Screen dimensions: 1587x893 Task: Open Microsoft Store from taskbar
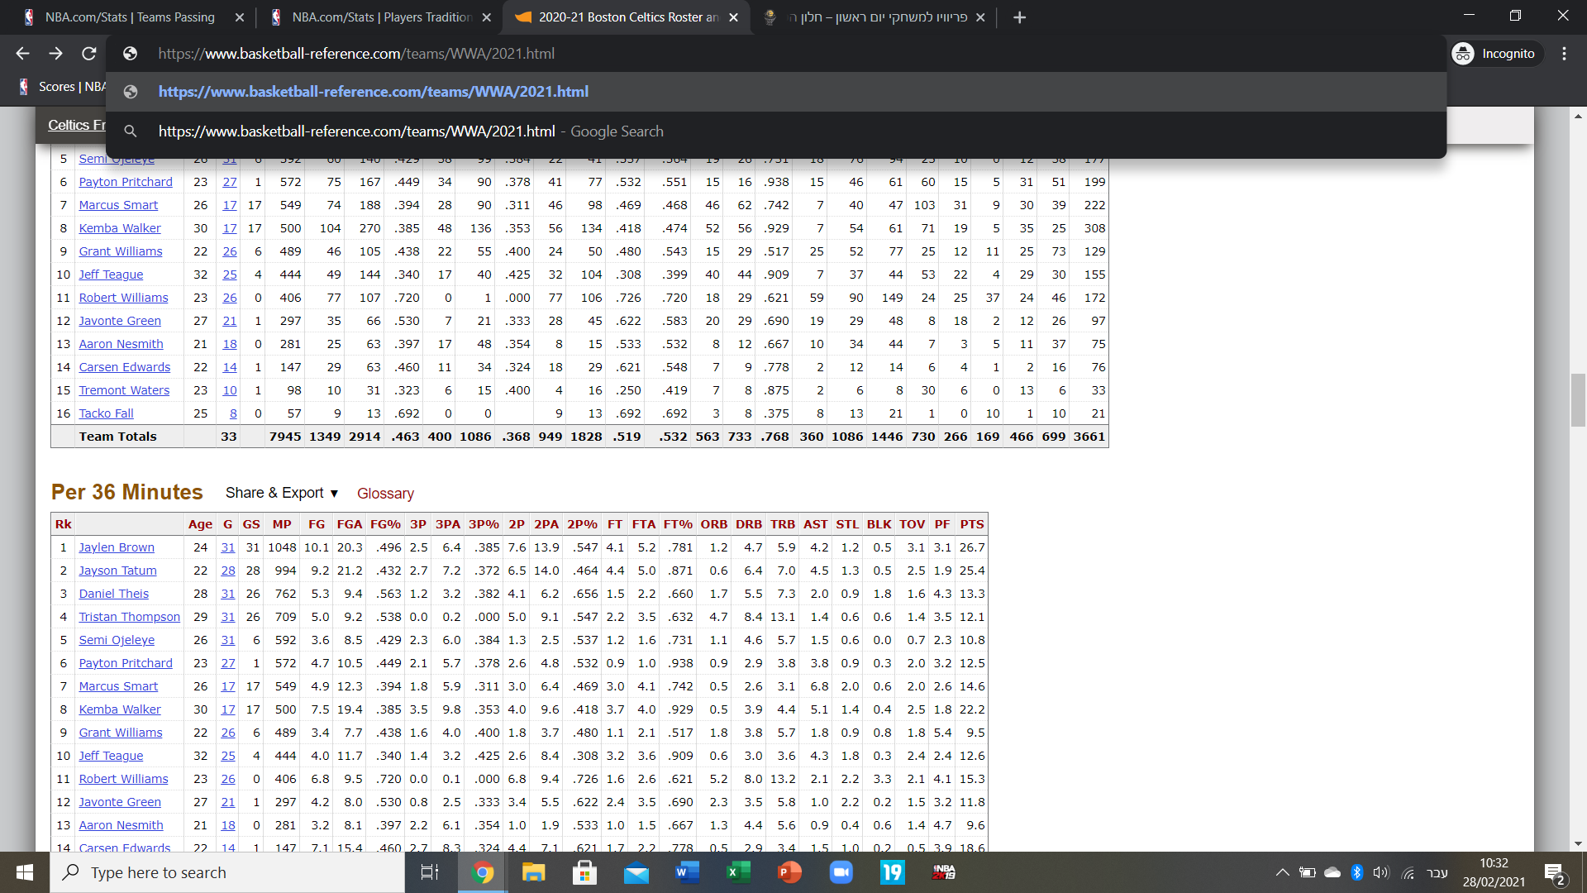click(x=584, y=872)
